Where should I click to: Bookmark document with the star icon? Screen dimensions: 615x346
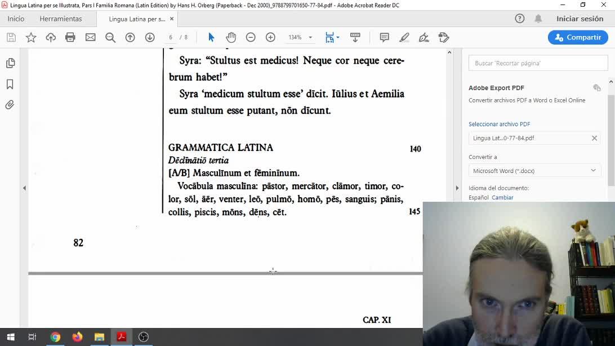click(31, 37)
